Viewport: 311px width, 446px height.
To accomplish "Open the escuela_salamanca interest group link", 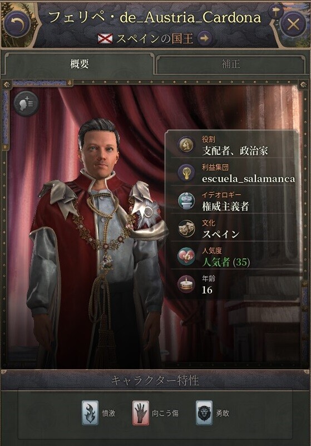I will click(x=249, y=179).
